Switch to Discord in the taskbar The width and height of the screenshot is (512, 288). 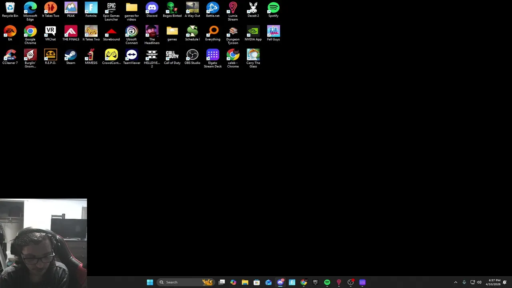280,282
